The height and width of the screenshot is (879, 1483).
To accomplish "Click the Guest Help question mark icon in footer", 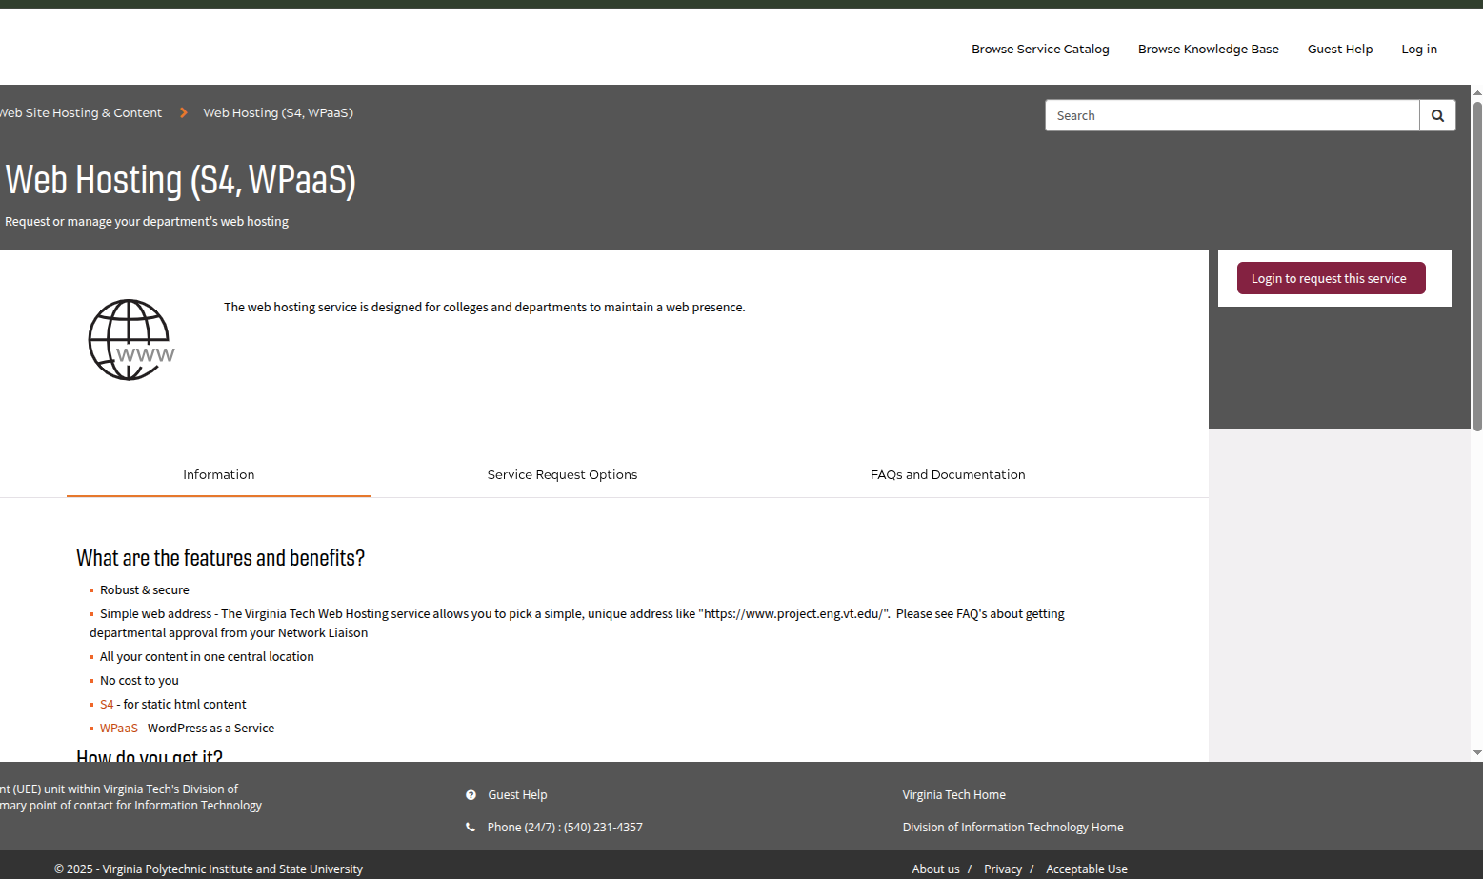I will point(471,795).
